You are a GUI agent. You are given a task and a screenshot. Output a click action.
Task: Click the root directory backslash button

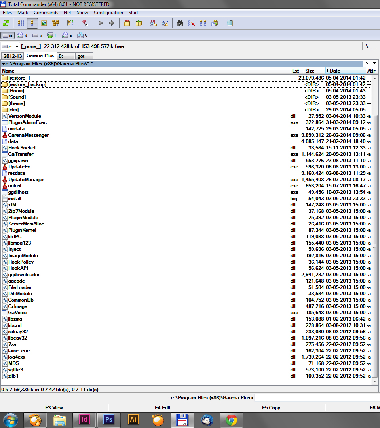(367, 46)
